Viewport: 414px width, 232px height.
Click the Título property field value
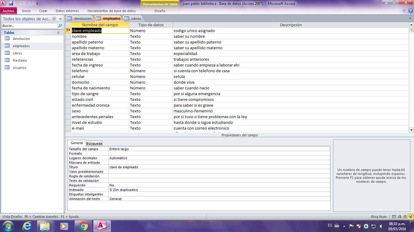[x=219, y=167]
